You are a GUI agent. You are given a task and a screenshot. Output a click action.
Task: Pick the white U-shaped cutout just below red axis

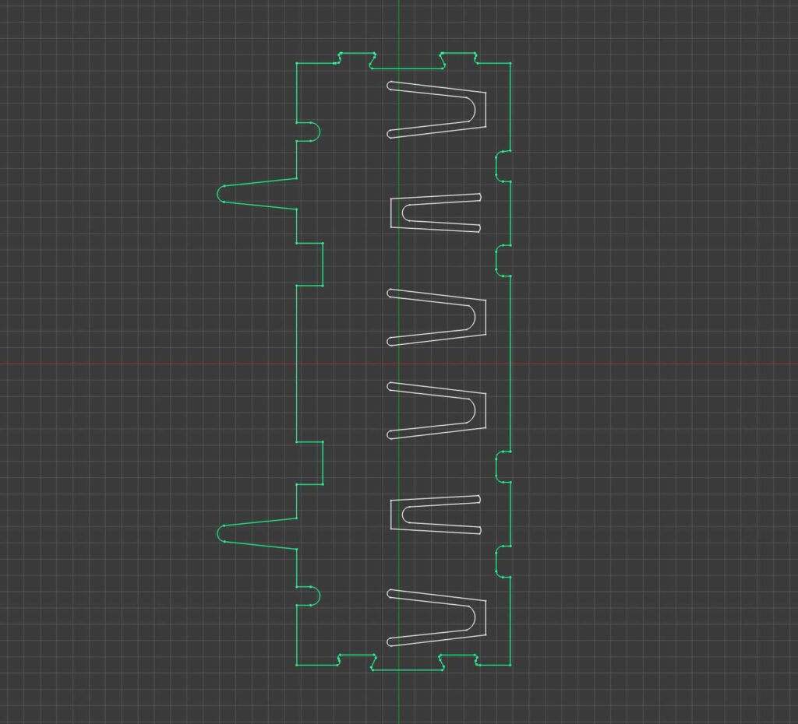tap(486, 410)
